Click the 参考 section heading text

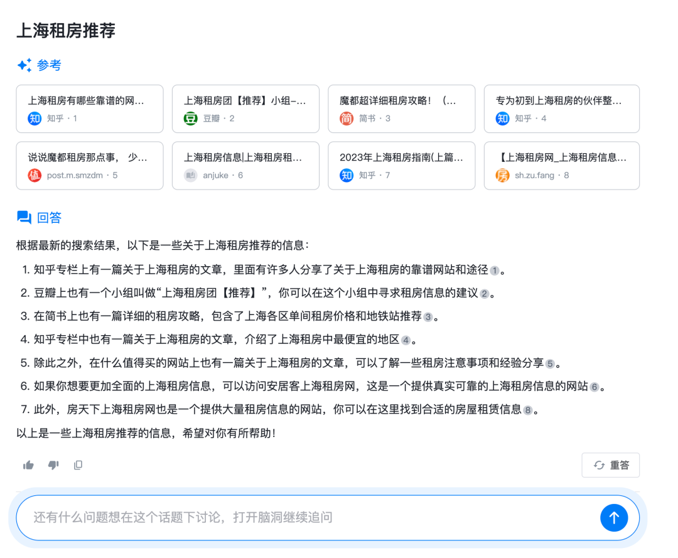pyautogui.click(x=49, y=65)
